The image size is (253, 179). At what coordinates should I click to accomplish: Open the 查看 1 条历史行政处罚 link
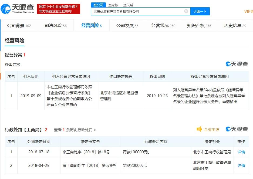click(75, 130)
